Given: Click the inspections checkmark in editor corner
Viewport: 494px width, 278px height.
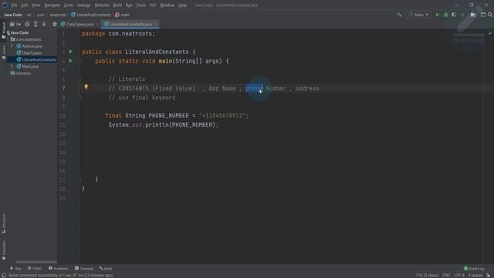Looking at the screenshot, I should (x=490, y=33).
